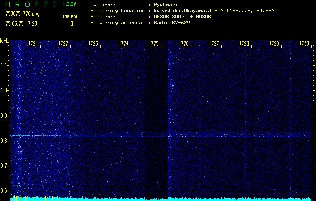Click the 0.9 frequency axis label
Screen dimensions: 316x201
(4, 116)
